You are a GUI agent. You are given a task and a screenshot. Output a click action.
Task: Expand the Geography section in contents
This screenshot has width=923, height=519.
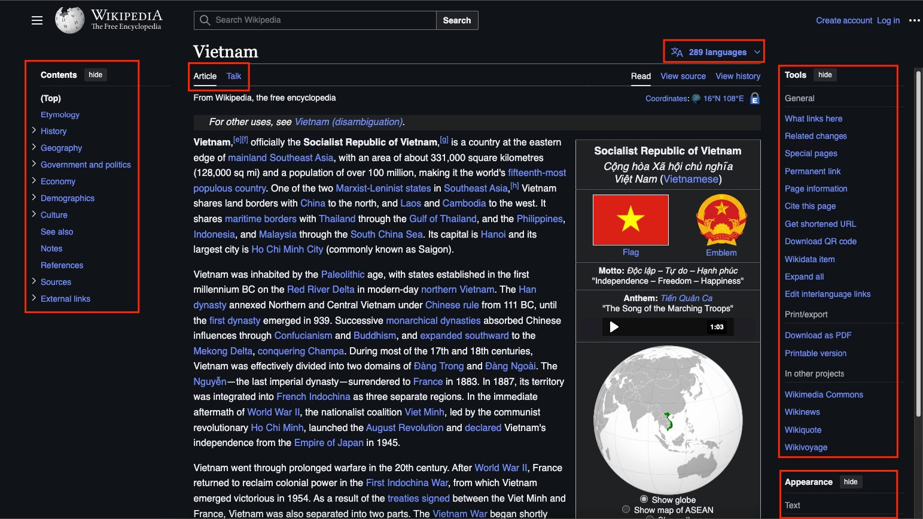[33, 147]
